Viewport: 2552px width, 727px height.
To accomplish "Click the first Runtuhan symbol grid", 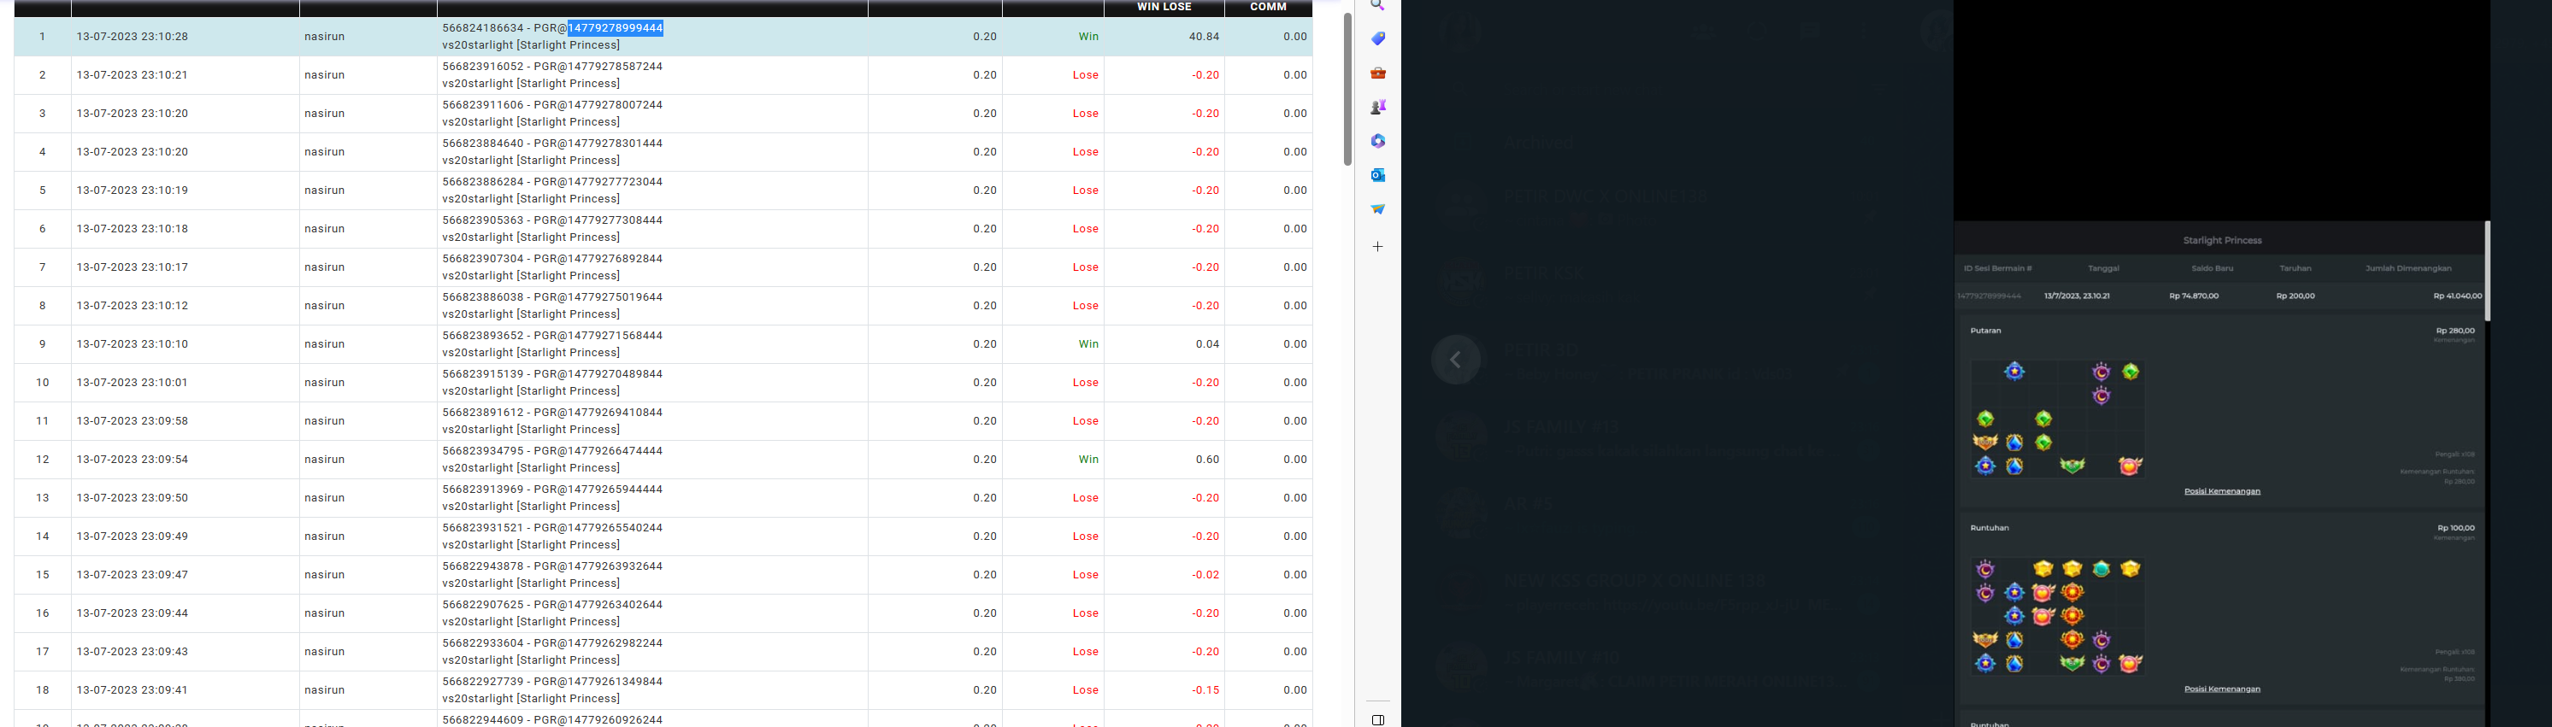I will (x=2058, y=616).
